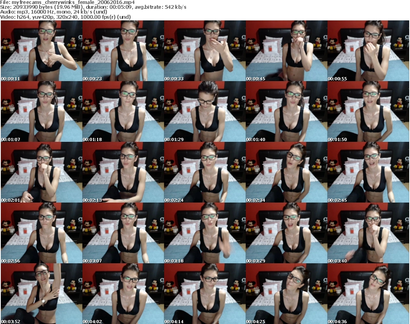Image resolution: width=410 pixels, height=324 pixels.
Task: Pick the thumbnail labeled 00:02:56
Action: pos(42,233)
